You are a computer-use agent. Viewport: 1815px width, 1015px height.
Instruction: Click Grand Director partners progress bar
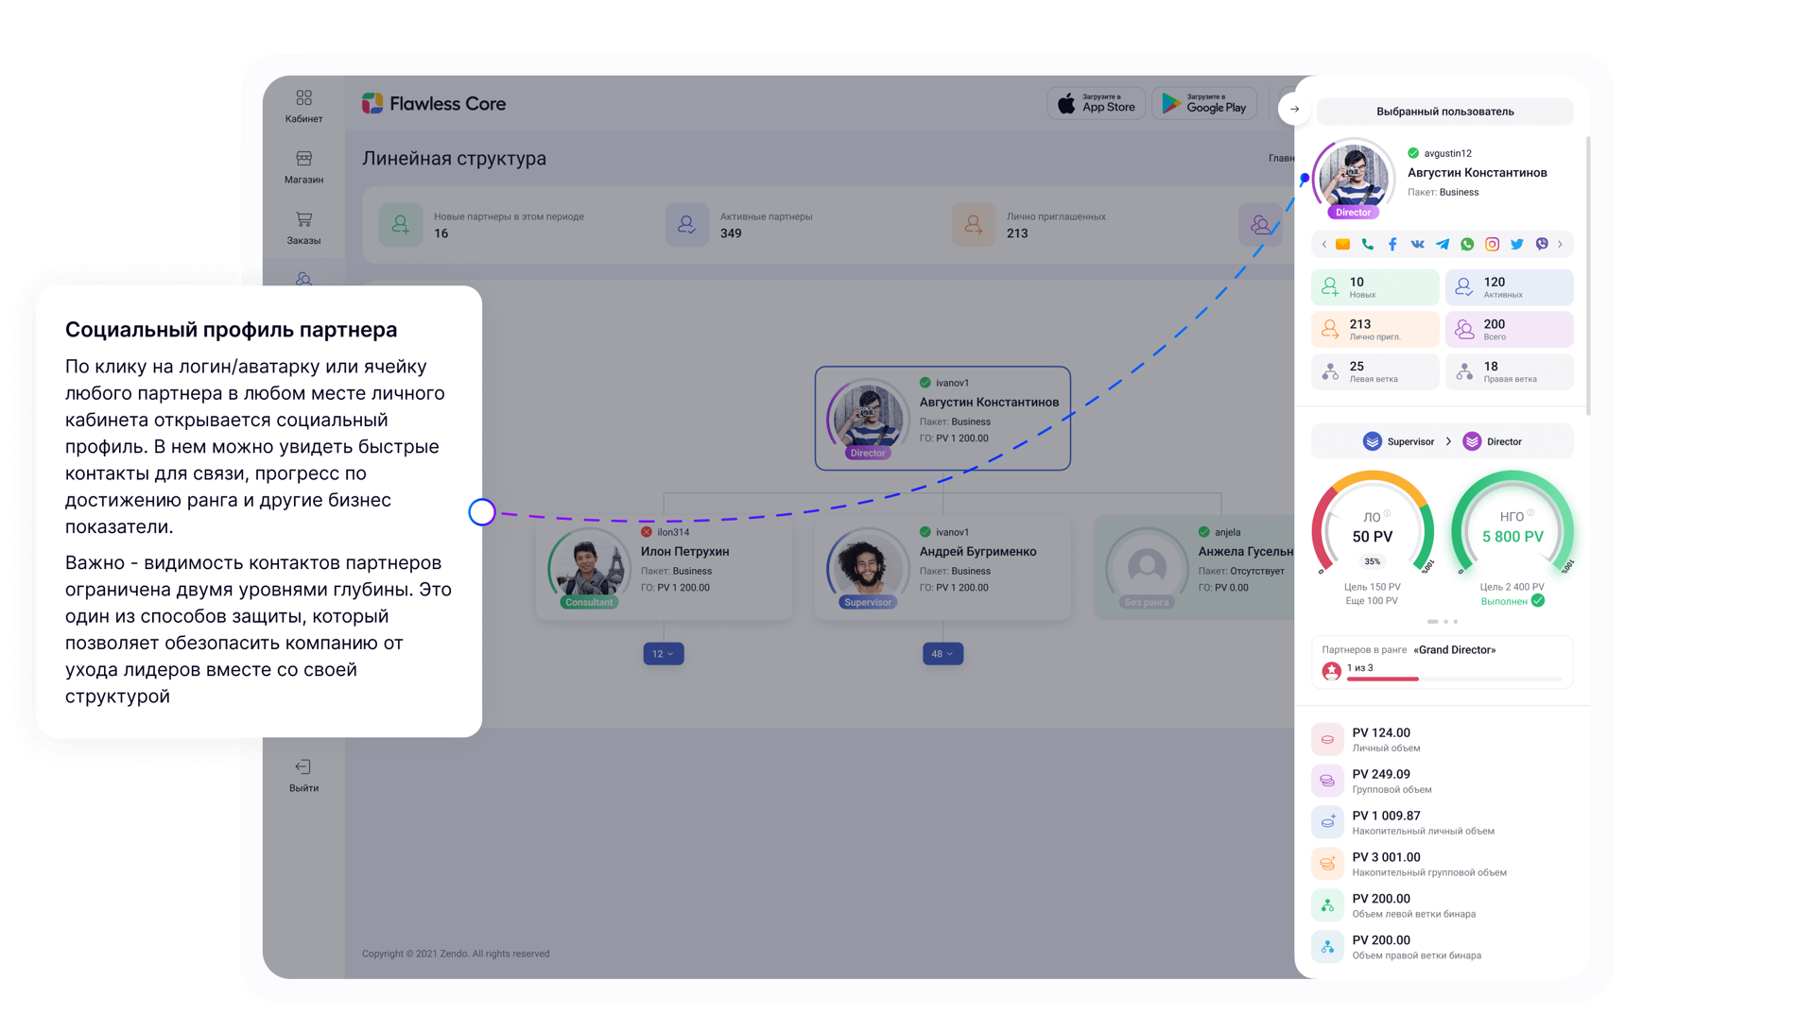[1454, 679]
